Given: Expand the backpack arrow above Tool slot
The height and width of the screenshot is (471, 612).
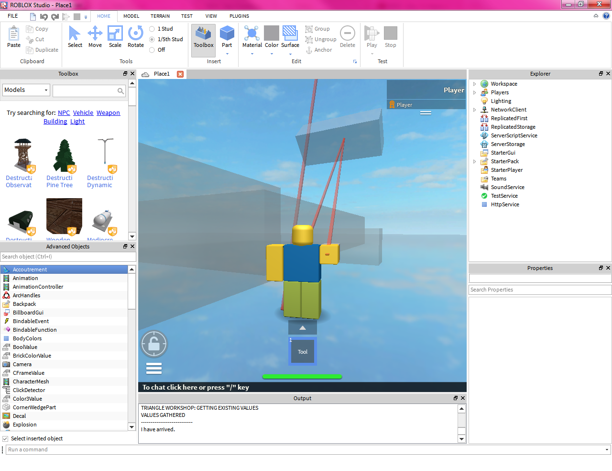Looking at the screenshot, I should [303, 328].
